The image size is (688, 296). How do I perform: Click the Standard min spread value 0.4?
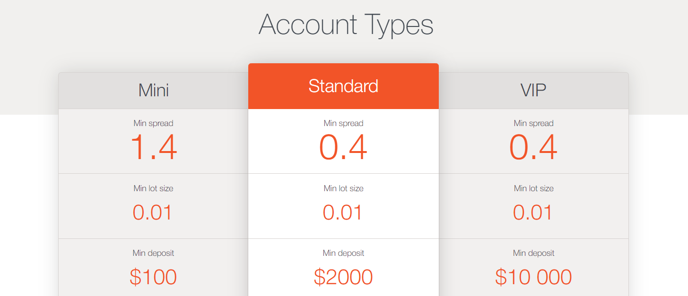(x=343, y=148)
